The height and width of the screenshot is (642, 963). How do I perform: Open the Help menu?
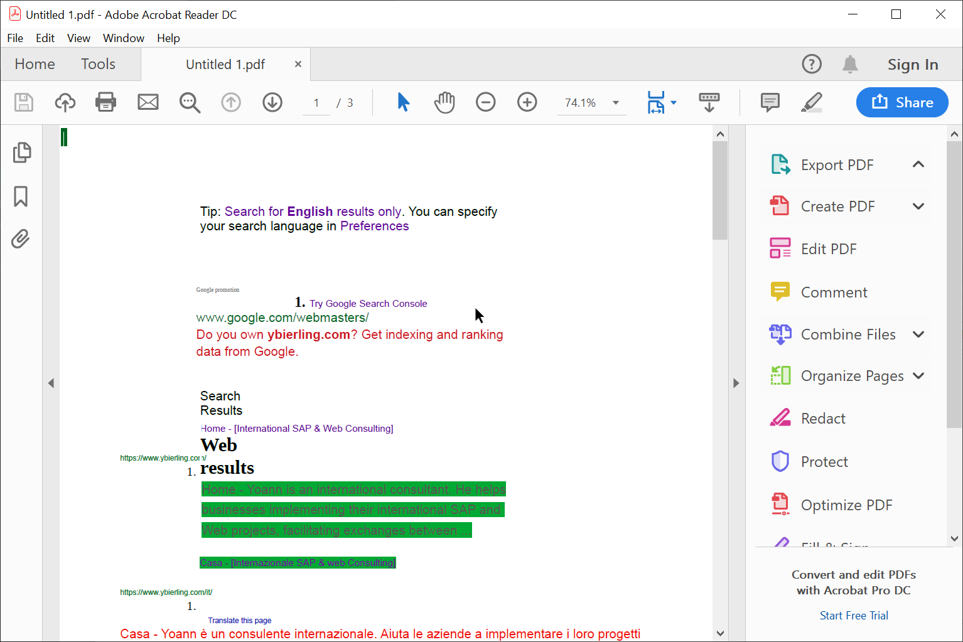coord(168,38)
